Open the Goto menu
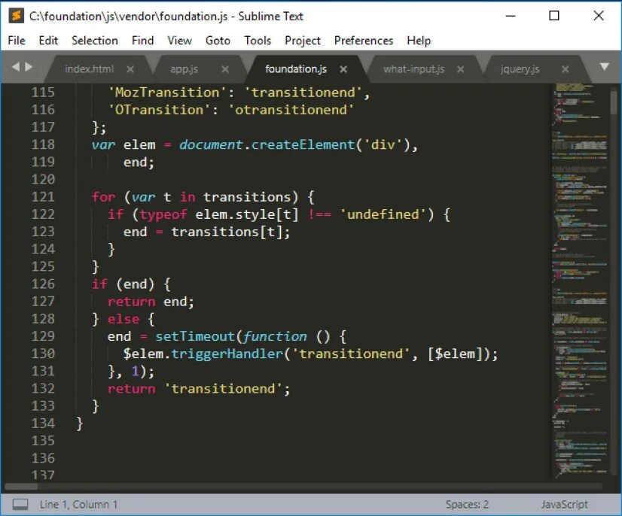The height and width of the screenshot is (516, 622). coord(218,41)
